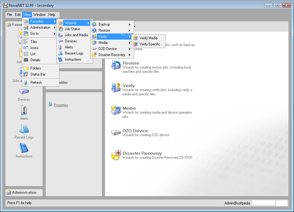Toggle the Status Bar visibility
The width and height of the screenshot is (294, 212).
click(41, 74)
